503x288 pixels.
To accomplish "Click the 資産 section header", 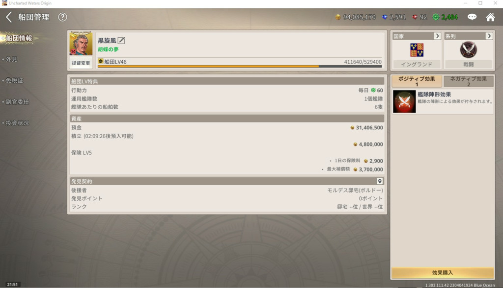I will (x=227, y=119).
